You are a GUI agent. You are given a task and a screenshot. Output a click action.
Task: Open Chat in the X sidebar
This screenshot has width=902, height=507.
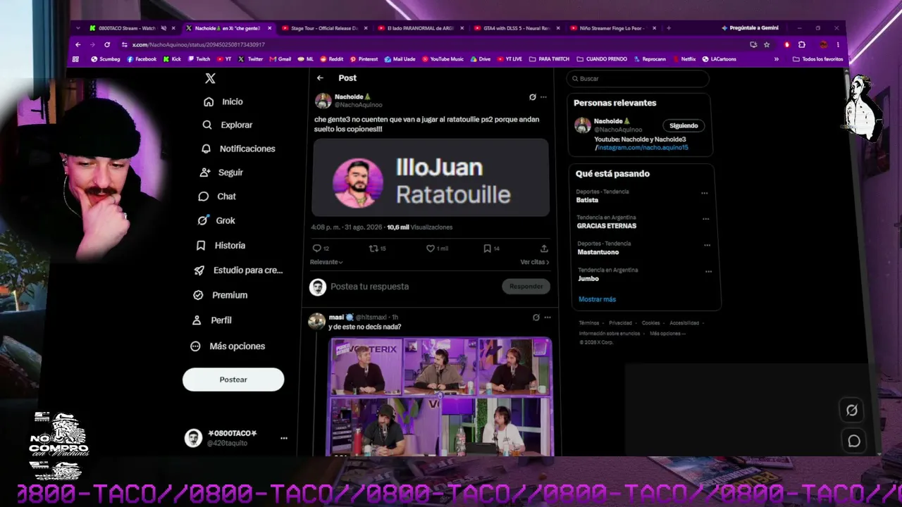coord(217,196)
